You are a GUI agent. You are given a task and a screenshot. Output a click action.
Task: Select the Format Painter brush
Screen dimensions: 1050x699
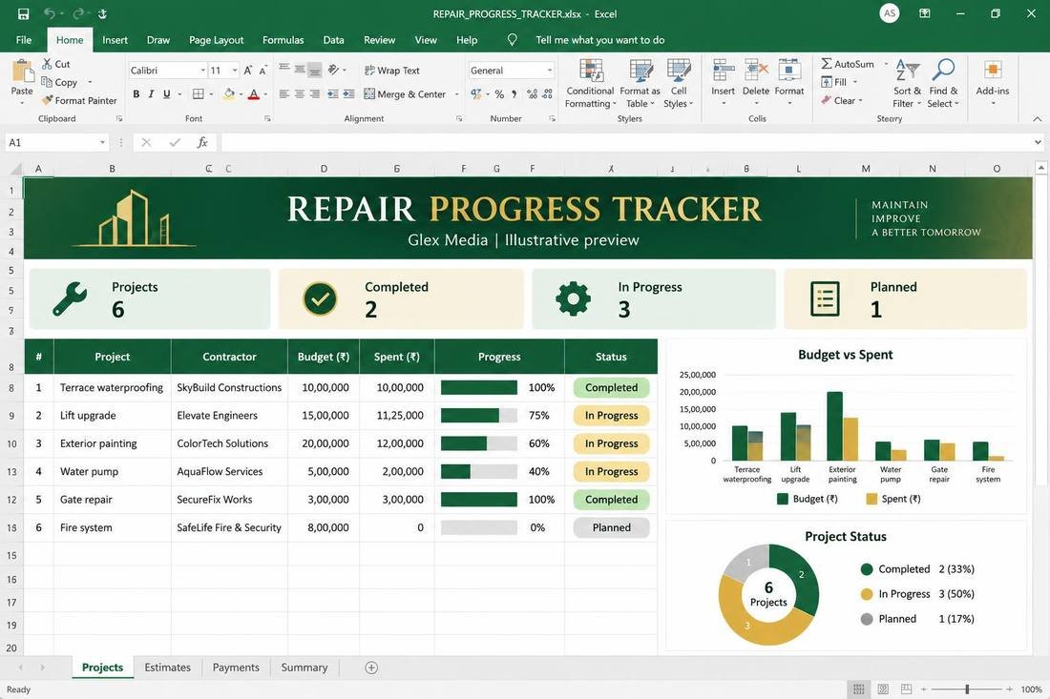click(47, 100)
